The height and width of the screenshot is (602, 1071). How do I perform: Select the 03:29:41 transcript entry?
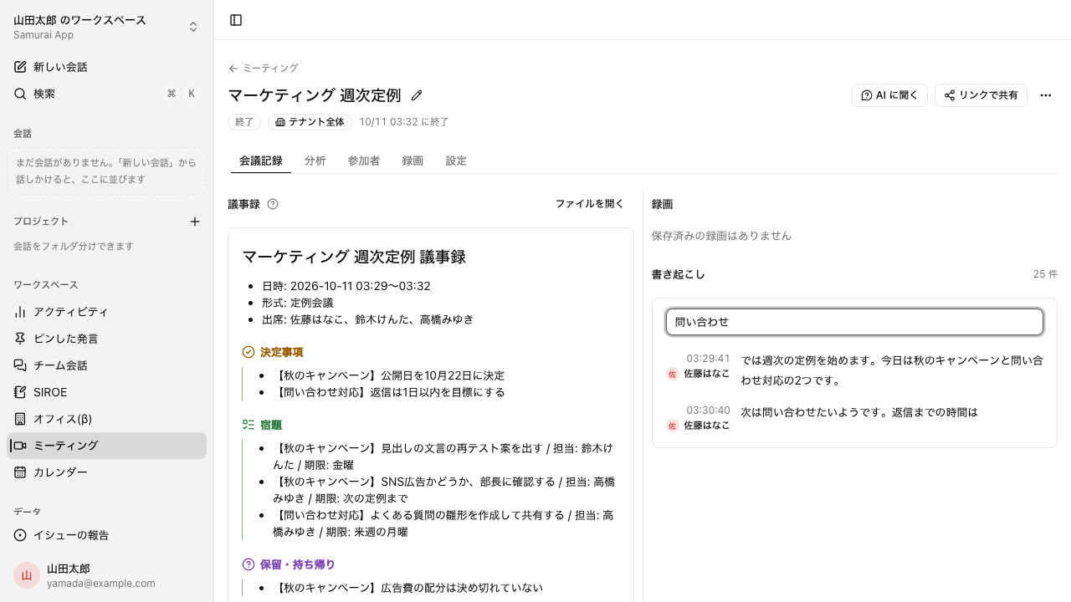(854, 370)
